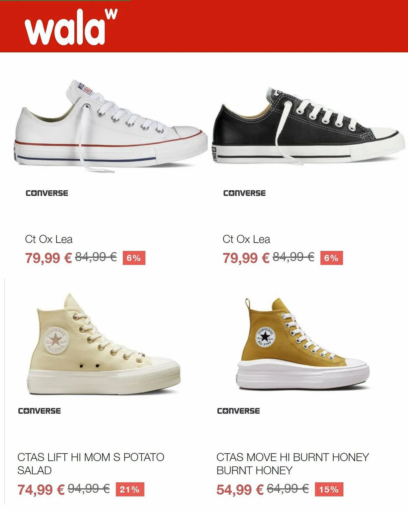Select the 54,99 € sale price
The height and width of the screenshot is (511, 408).
(x=240, y=490)
